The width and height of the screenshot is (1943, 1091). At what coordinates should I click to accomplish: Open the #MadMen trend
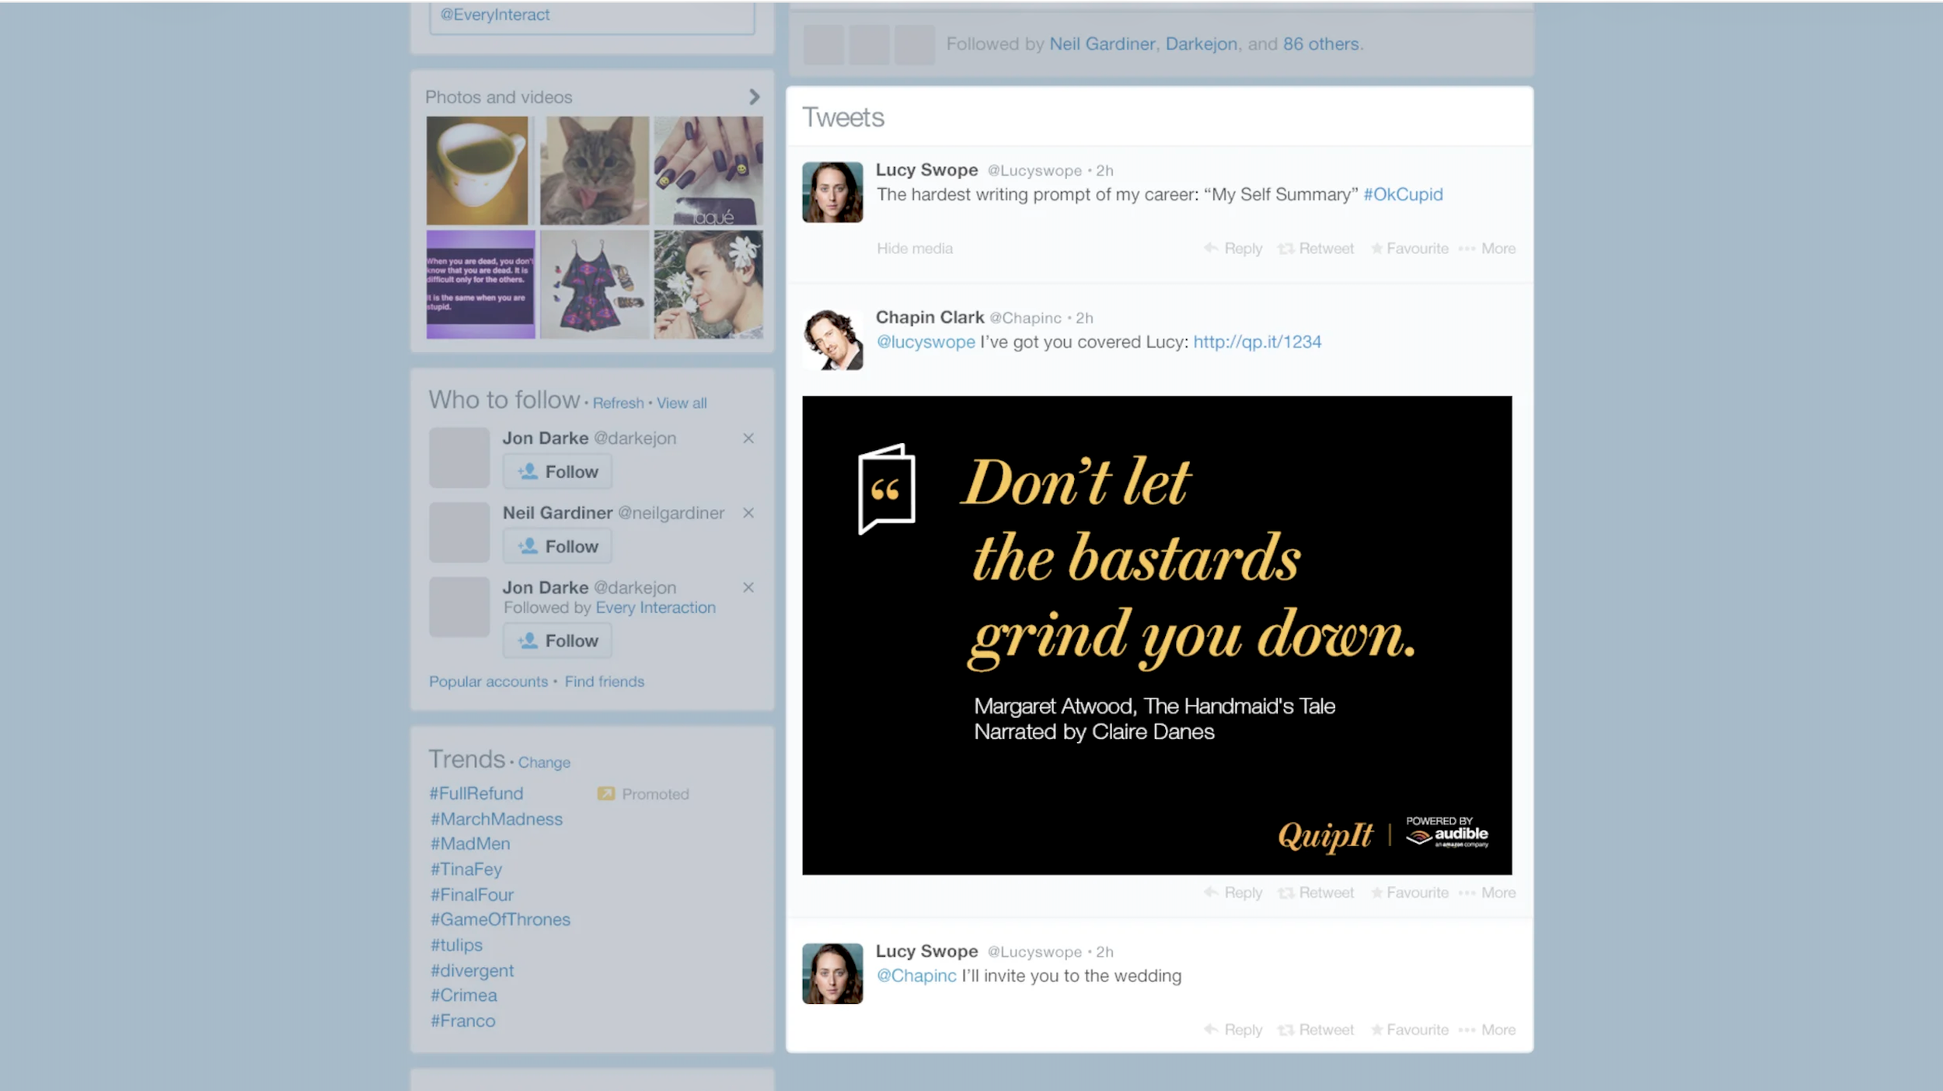470,844
